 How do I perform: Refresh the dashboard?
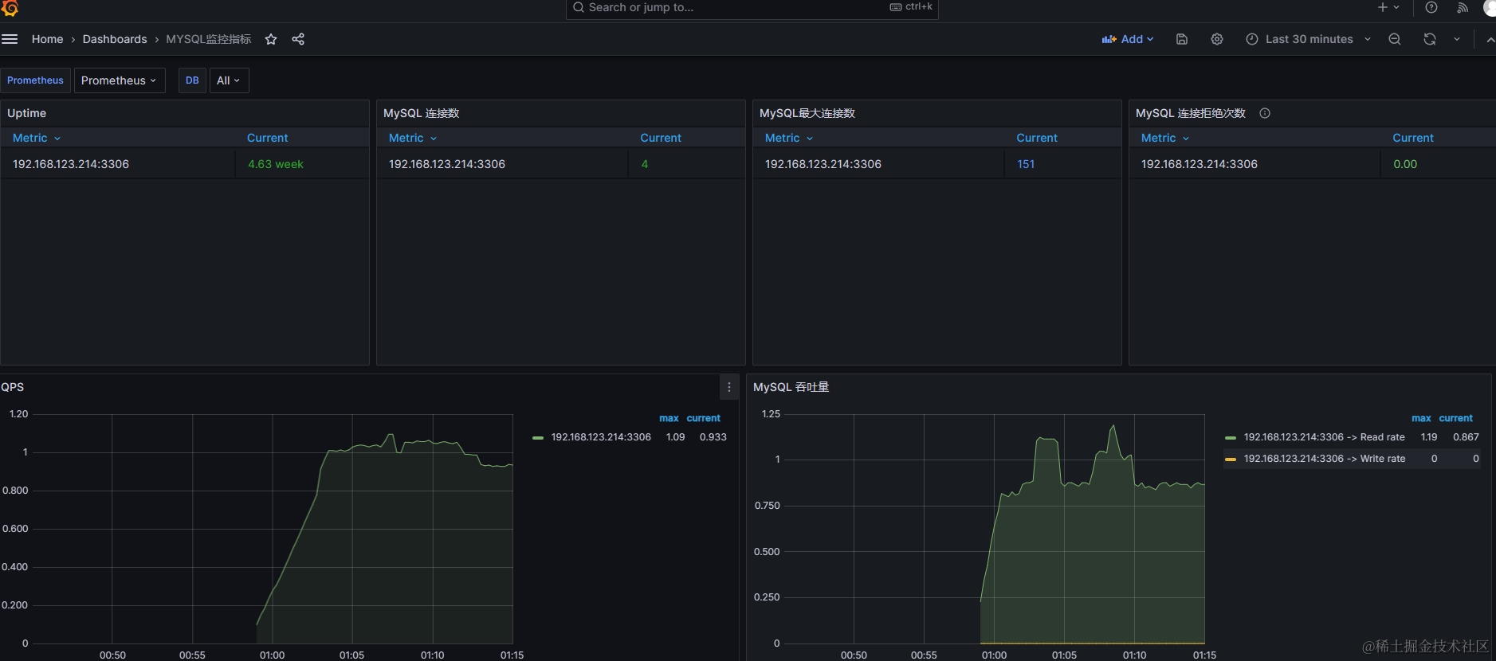point(1430,39)
